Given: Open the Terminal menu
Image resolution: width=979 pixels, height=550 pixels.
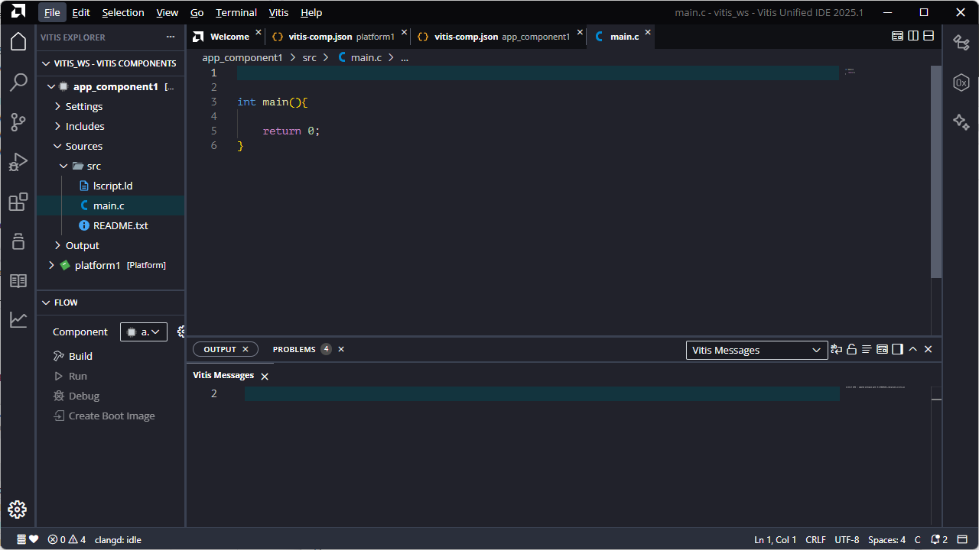Looking at the screenshot, I should (x=236, y=12).
